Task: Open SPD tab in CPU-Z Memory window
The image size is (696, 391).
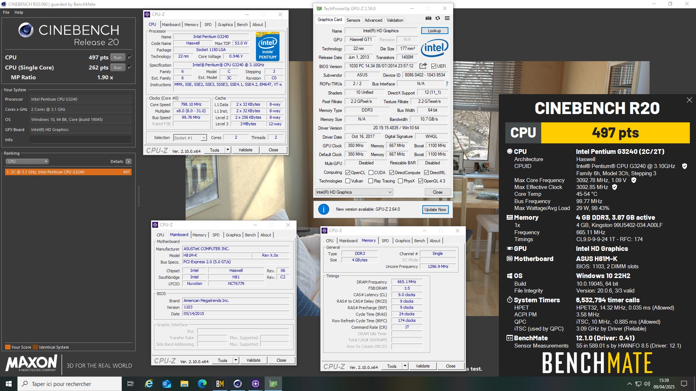Action: point(385,241)
